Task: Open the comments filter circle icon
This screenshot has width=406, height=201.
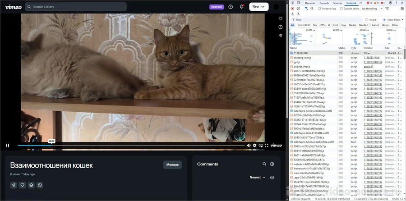Action: 272,178
